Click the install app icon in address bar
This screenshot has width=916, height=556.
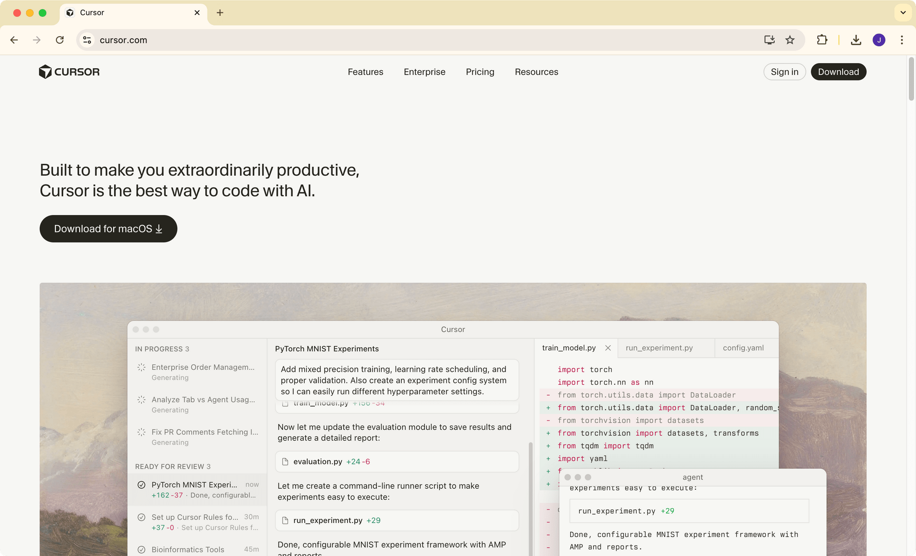coord(769,40)
